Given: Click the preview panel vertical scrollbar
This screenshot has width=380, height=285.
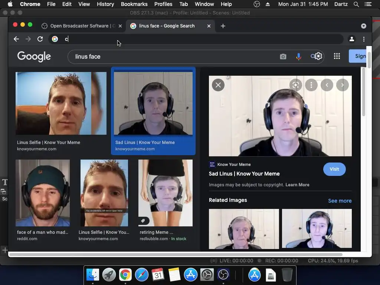Looking at the screenshot, I should click(364, 92).
